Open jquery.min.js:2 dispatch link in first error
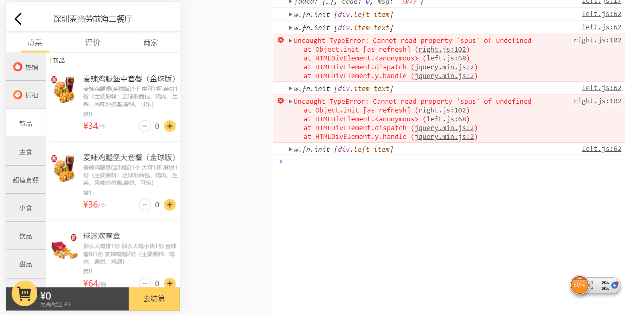 coord(444,67)
